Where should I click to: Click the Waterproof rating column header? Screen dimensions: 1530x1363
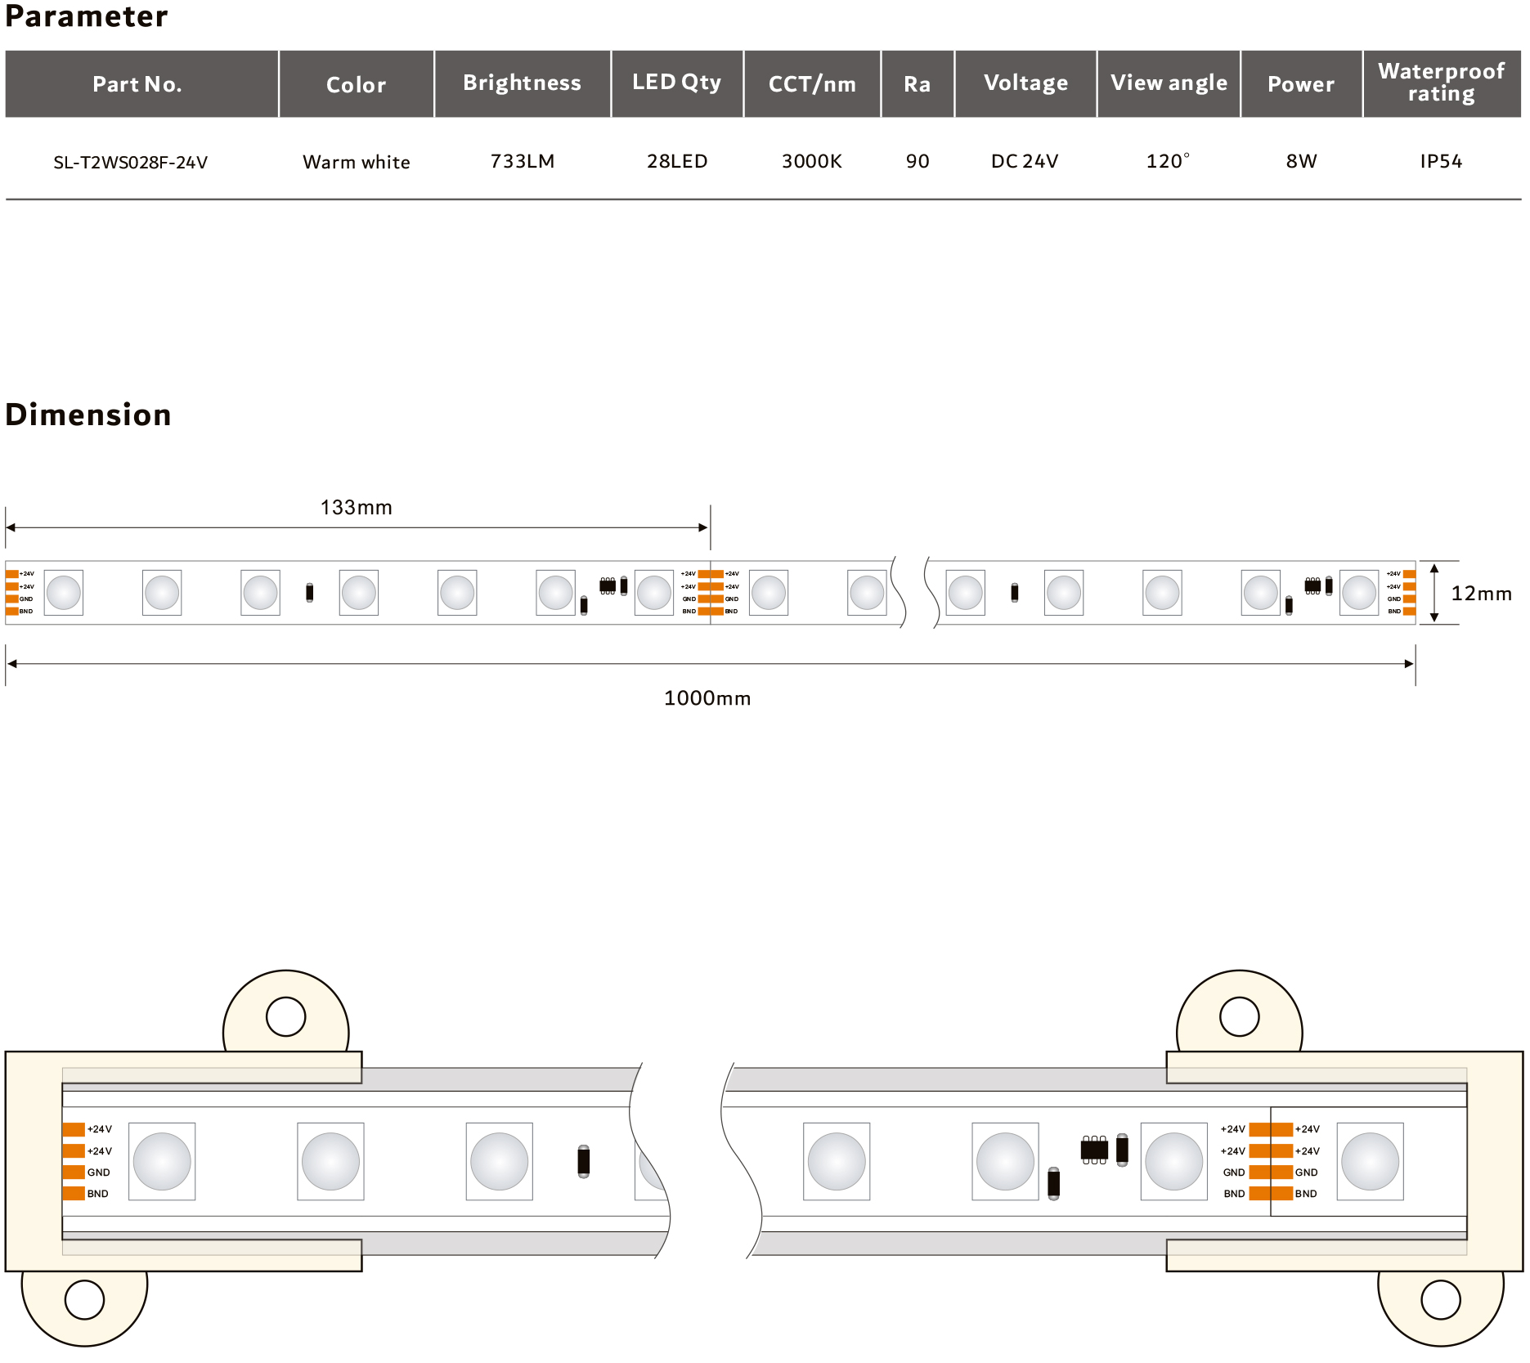tap(1441, 83)
